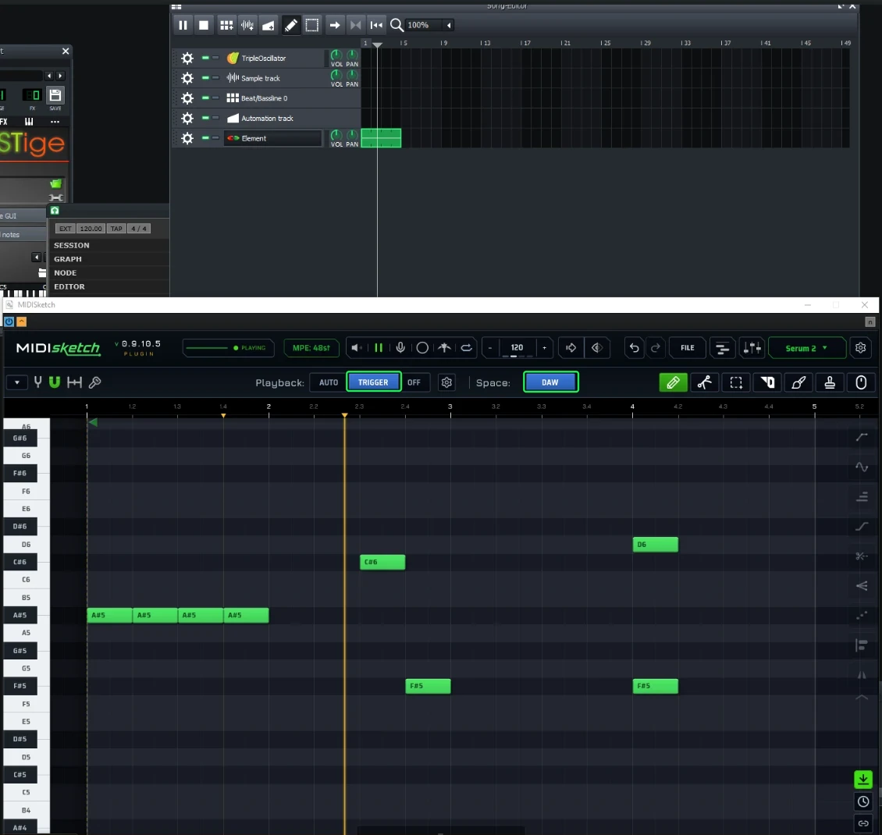Open dropdown arrow left of tuning fork
This screenshot has height=835, width=882.
click(17, 382)
